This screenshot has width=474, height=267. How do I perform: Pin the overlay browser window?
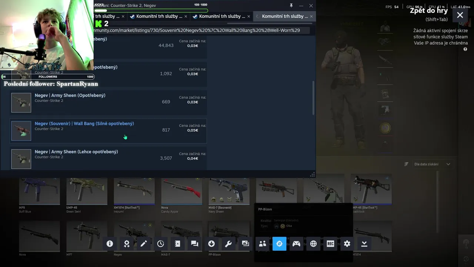(291, 6)
